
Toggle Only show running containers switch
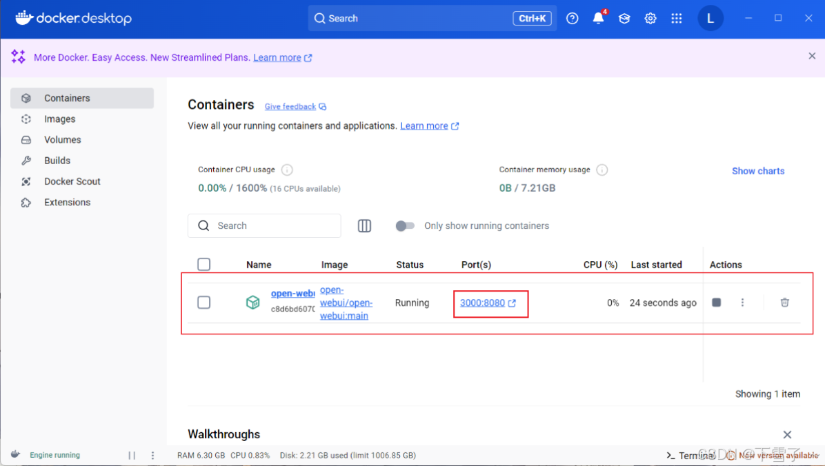[x=405, y=227]
